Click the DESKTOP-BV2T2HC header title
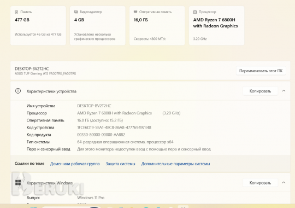Screen dimensions: 295x208 pyautogui.click(x=32, y=68)
